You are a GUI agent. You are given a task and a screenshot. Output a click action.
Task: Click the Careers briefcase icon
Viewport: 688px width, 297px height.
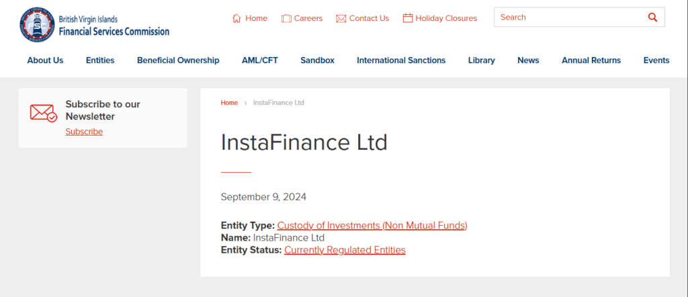[x=286, y=18]
